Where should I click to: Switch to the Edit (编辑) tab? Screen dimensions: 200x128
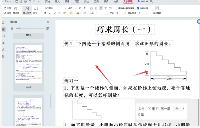[x=67, y=1]
